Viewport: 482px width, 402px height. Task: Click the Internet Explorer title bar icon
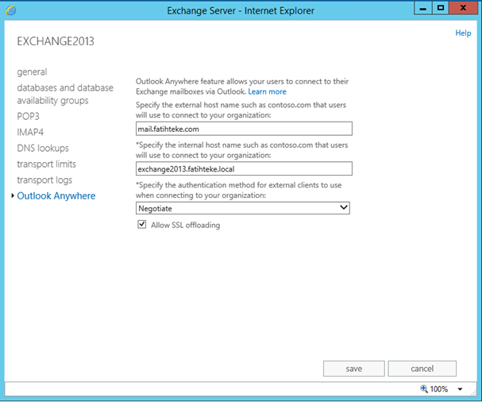pyautogui.click(x=11, y=10)
